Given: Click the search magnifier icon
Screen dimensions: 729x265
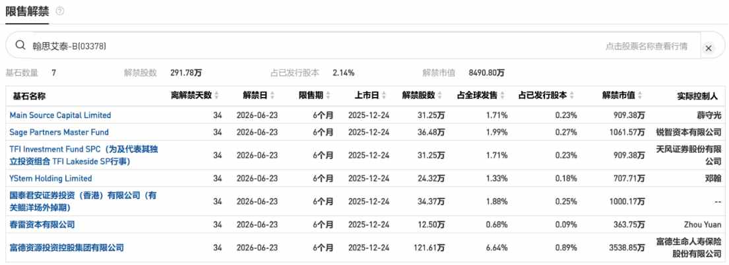Looking at the screenshot, I should 20,45.
